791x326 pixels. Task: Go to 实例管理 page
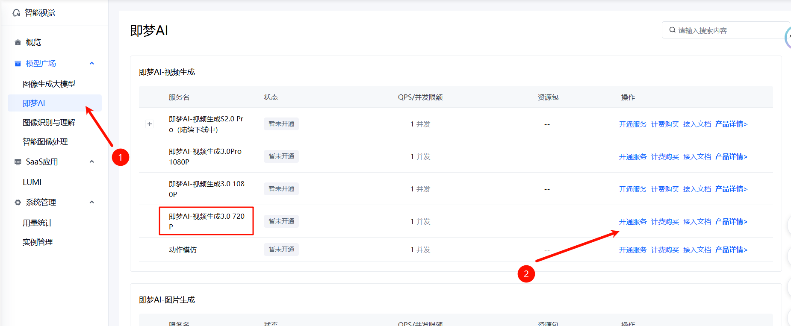click(x=38, y=242)
